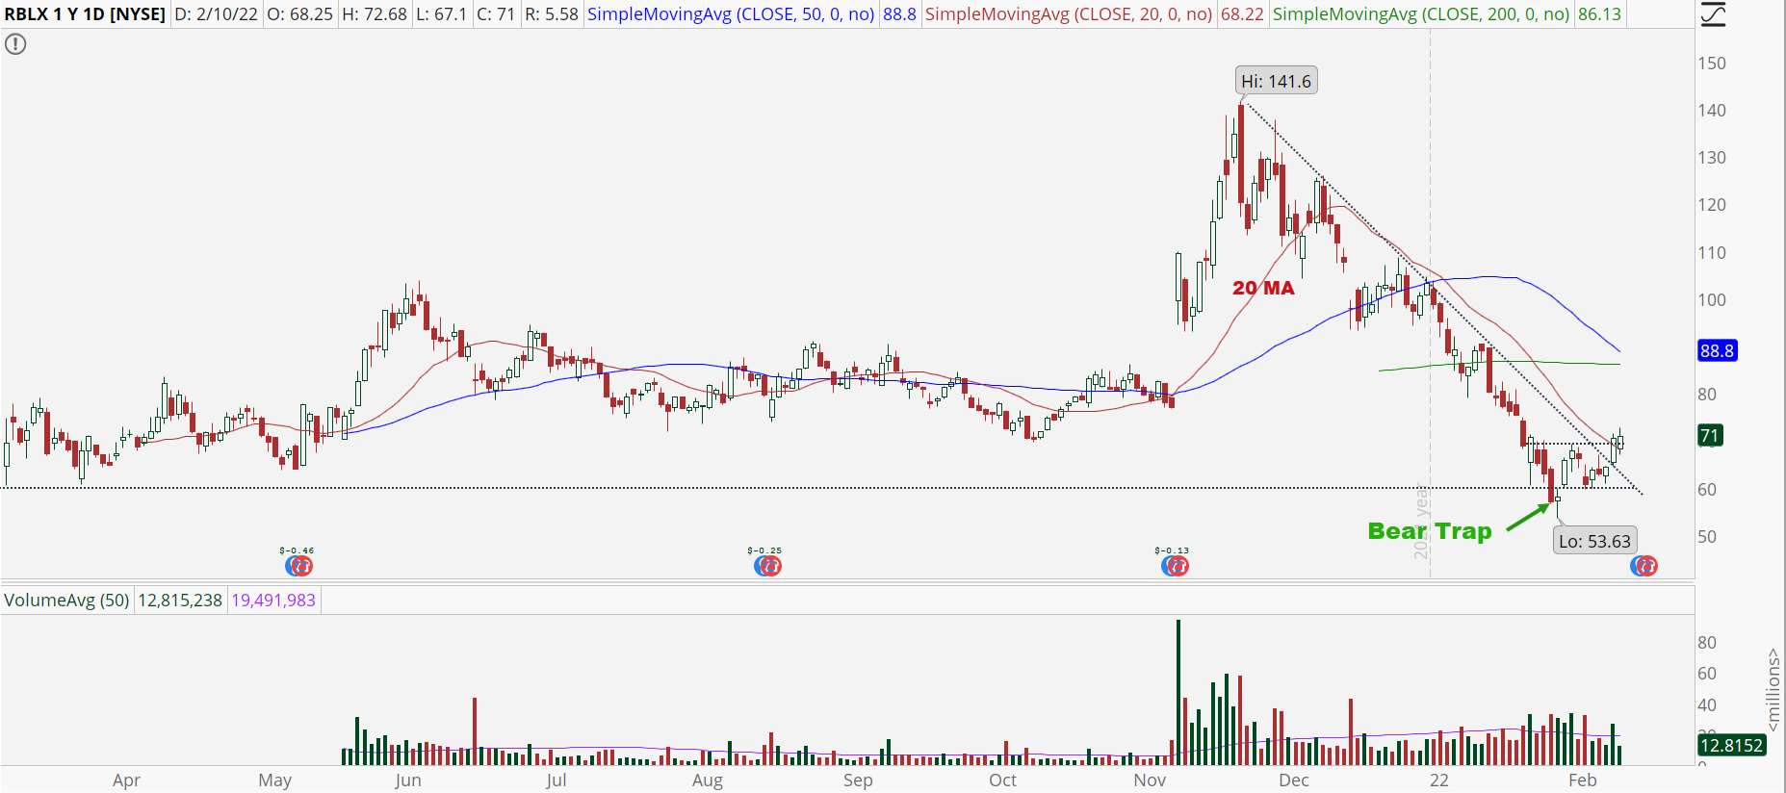
Task: Click the 20 SMA value 68.22 in header
Action: [x=1242, y=14]
